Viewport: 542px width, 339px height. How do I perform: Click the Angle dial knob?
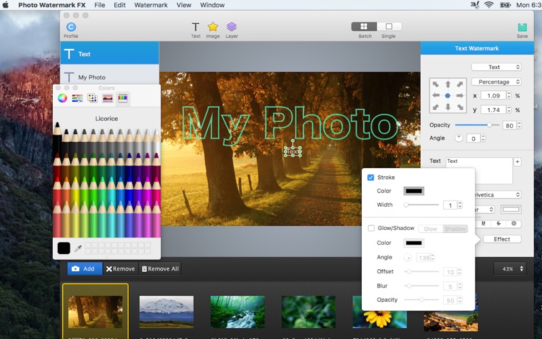tap(459, 138)
